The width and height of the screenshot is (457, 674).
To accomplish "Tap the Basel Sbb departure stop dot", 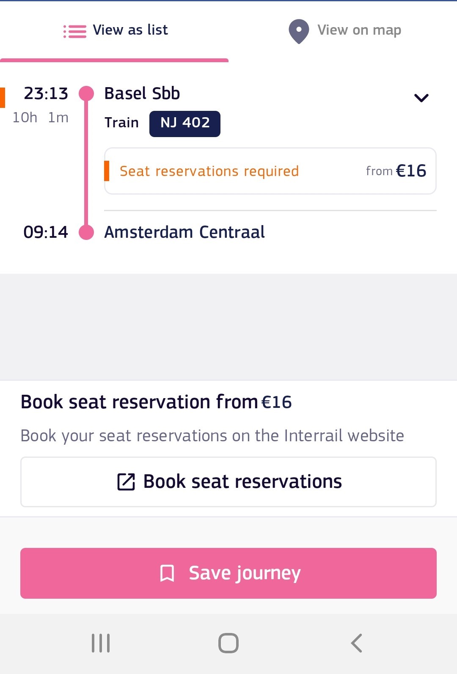I will click(86, 94).
